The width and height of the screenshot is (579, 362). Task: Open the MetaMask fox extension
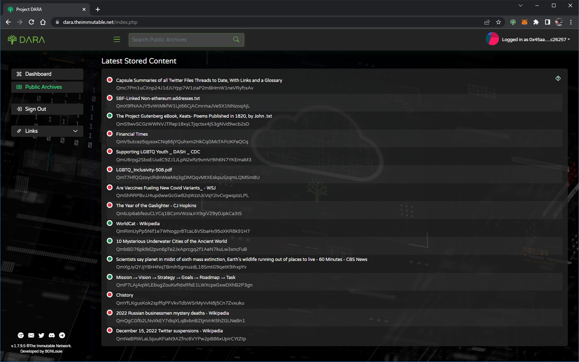tap(525, 22)
